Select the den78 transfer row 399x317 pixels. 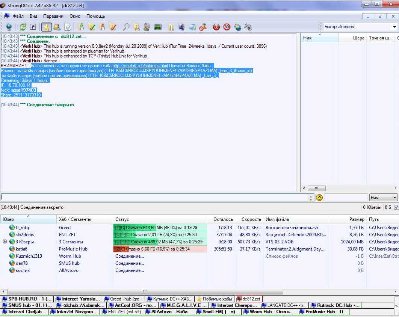[199, 263]
